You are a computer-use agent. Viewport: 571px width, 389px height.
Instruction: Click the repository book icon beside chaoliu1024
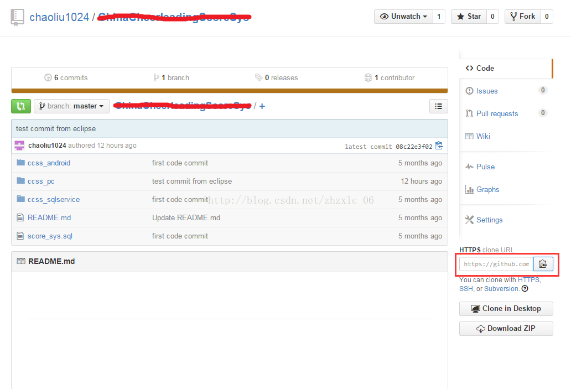17,18
